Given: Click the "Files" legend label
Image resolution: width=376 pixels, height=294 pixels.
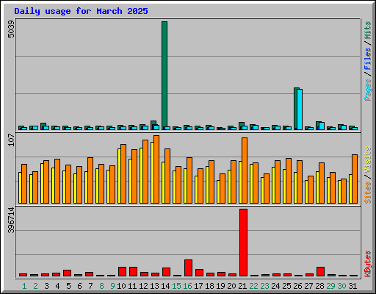Looking at the screenshot, I should pyautogui.click(x=368, y=59).
